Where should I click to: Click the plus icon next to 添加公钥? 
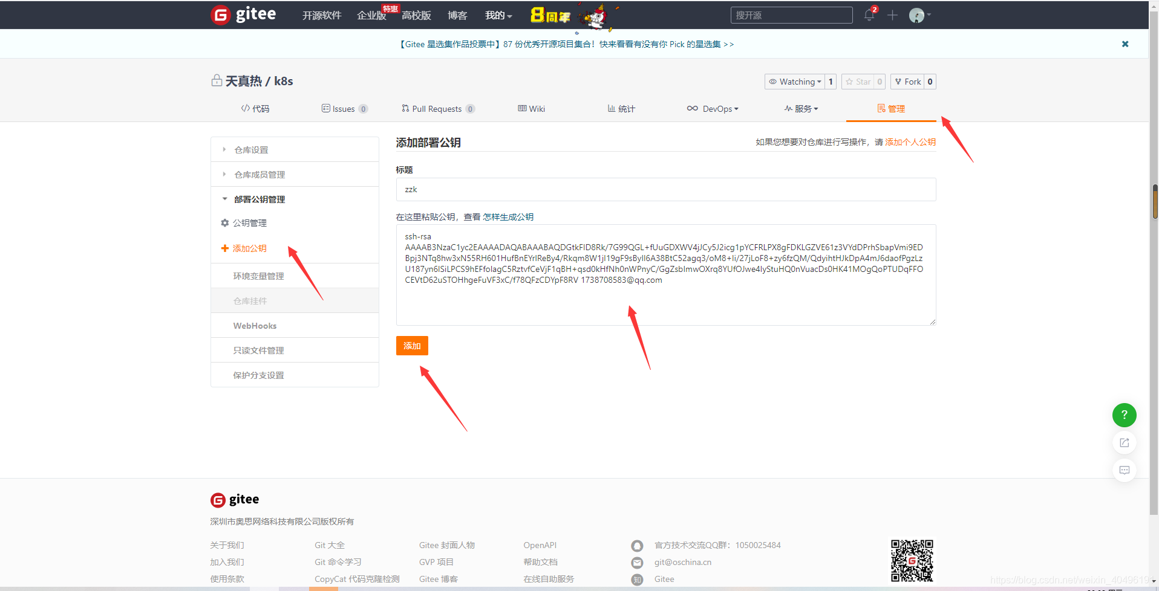225,248
